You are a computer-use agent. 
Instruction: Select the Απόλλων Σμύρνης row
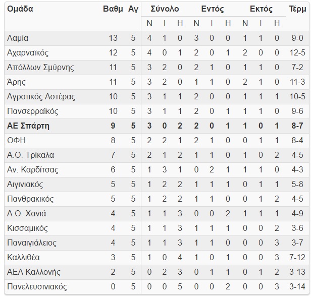pos(157,68)
